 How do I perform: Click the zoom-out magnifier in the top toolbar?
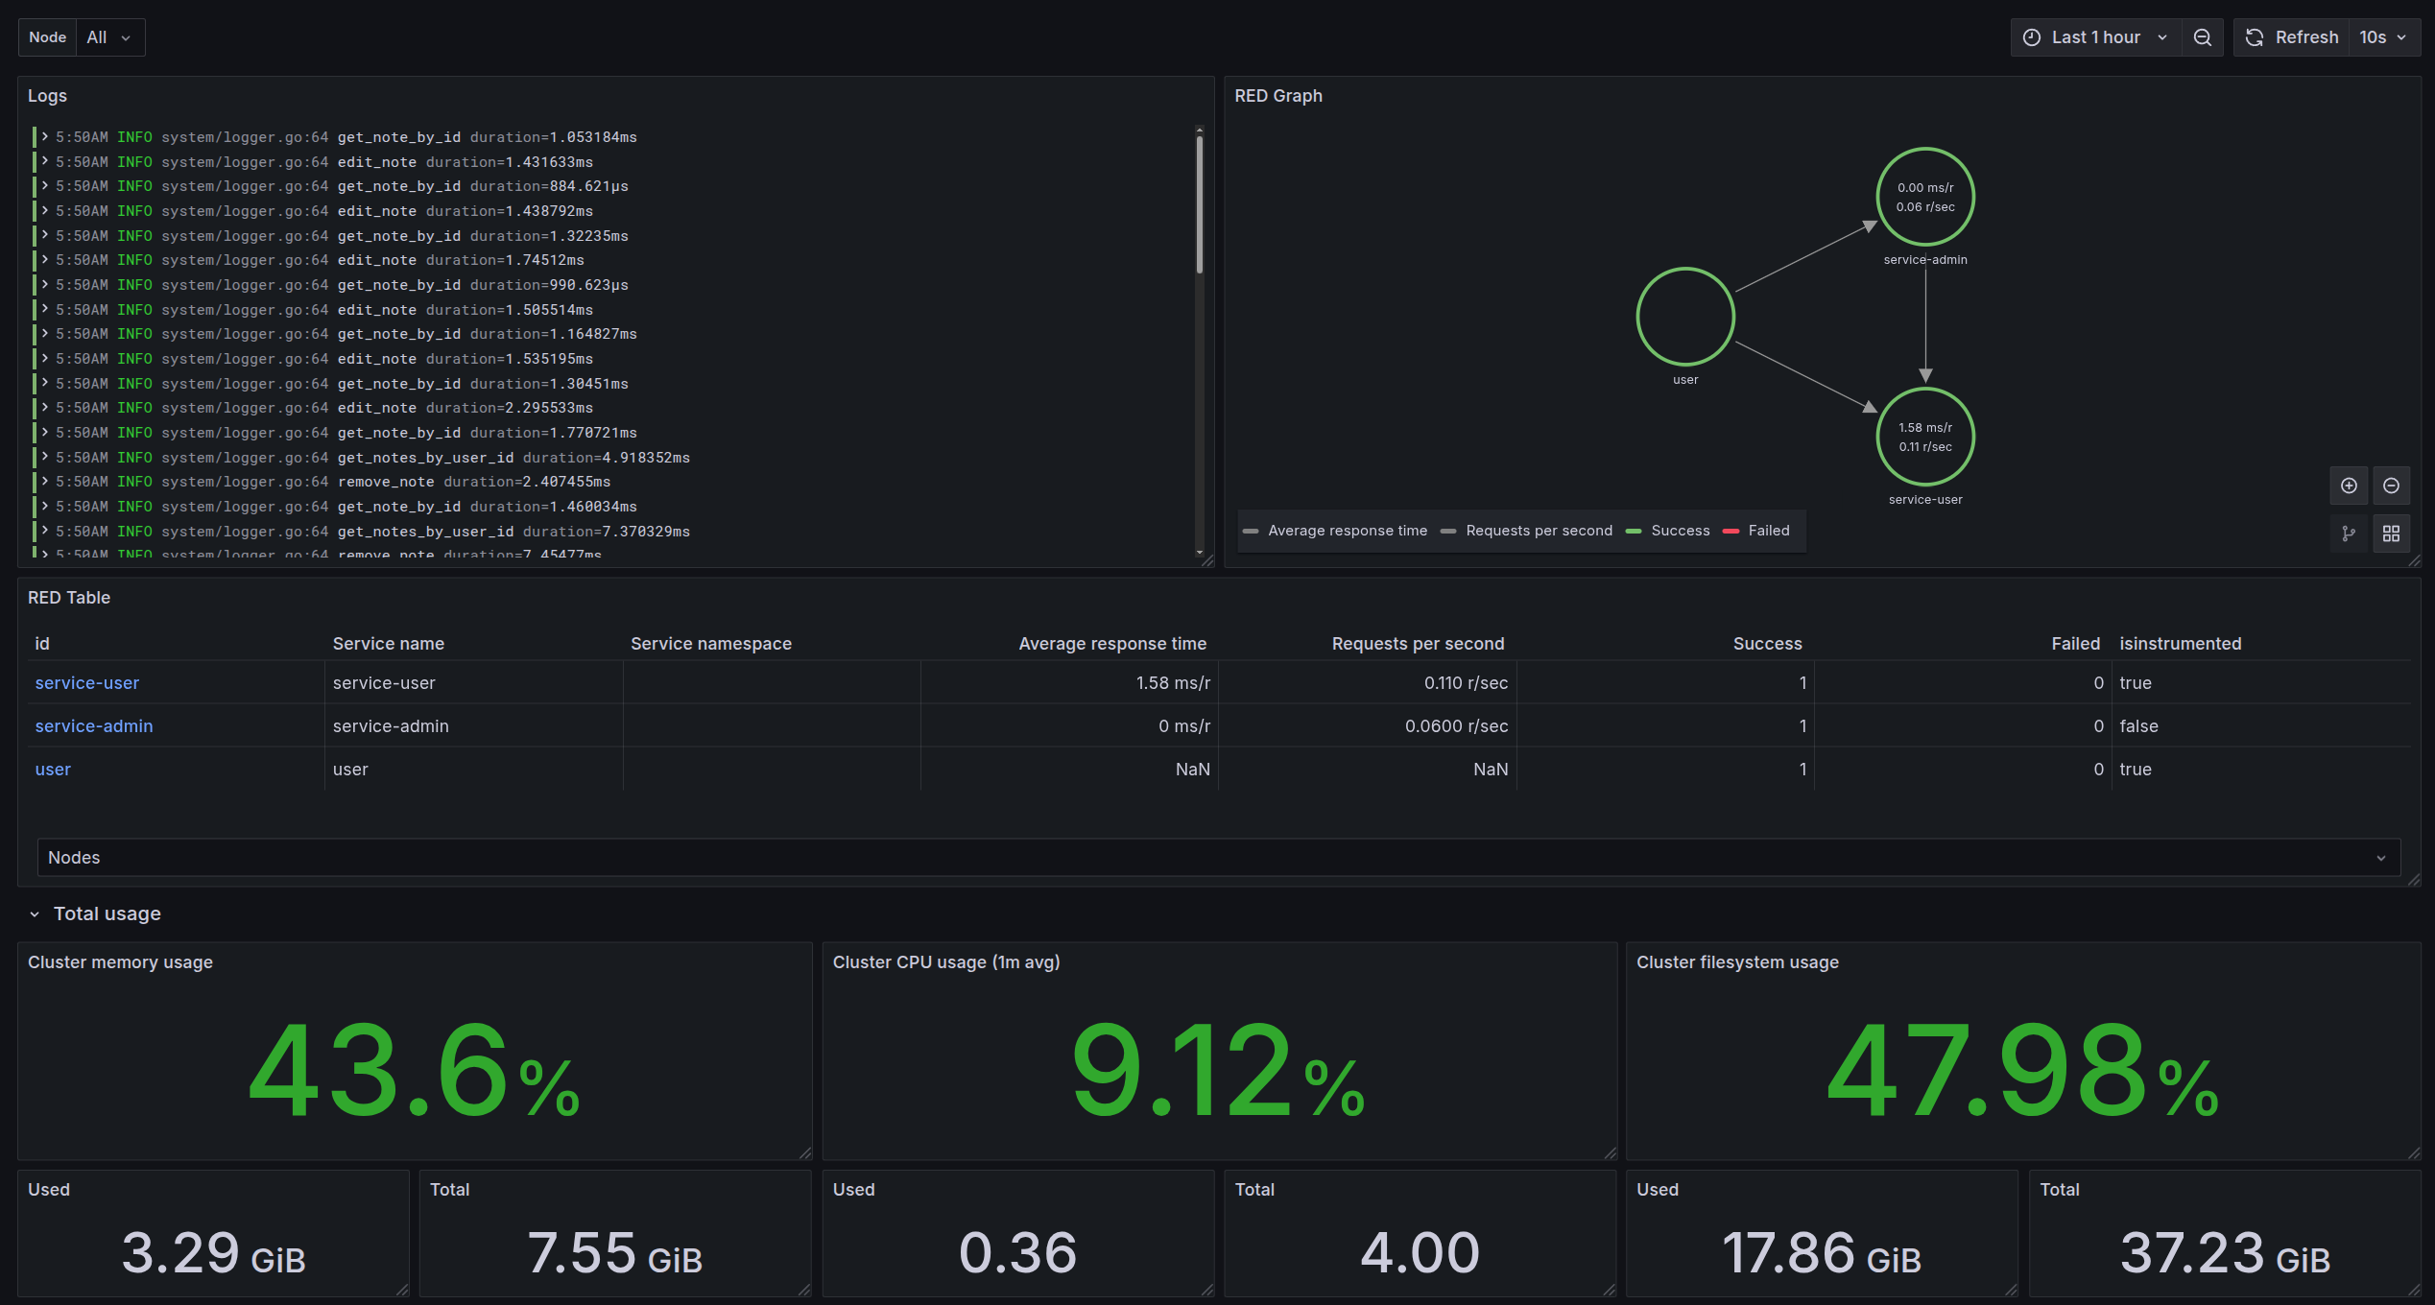[x=2203, y=36]
